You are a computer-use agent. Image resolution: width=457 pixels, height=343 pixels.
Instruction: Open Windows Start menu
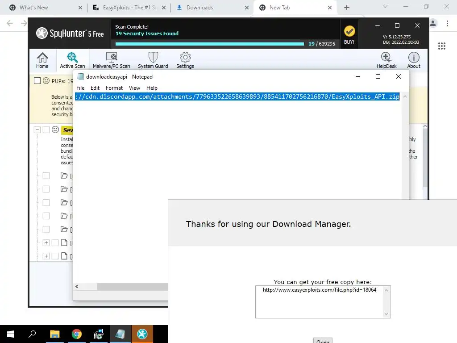tap(11, 334)
